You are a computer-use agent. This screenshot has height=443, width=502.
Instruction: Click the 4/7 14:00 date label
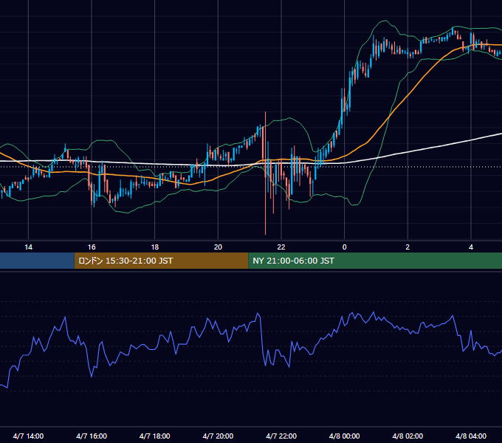pyautogui.click(x=28, y=436)
